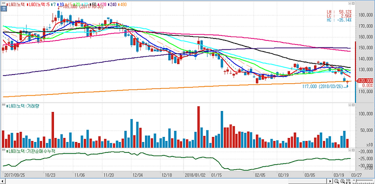This screenshot has height=184, width=375.
Task: Select the 240-day moving average legend
Action: (x=112, y=4)
